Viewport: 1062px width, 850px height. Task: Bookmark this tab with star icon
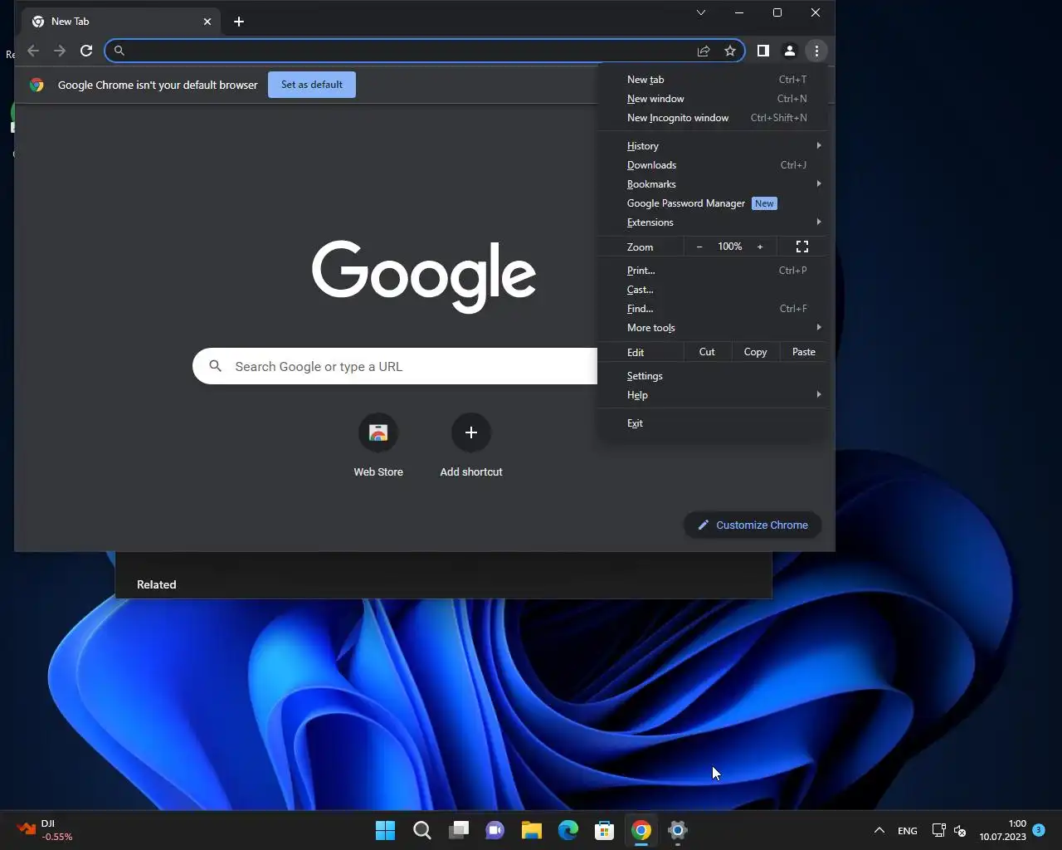point(730,51)
